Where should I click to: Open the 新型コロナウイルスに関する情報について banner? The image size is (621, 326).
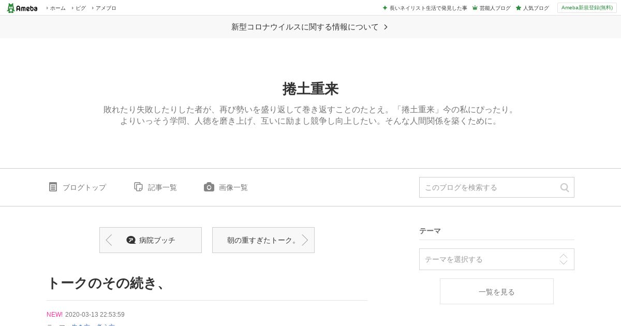pos(309,27)
